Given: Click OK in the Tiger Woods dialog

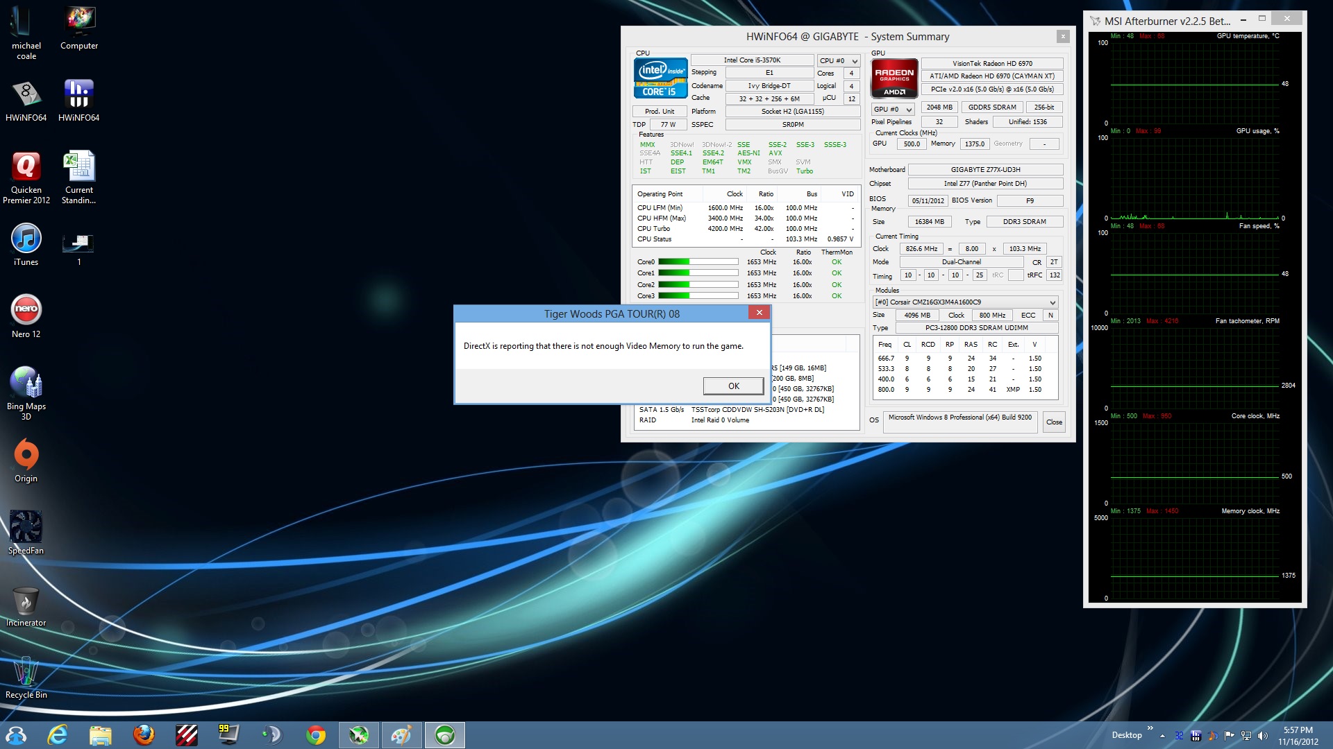Looking at the screenshot, I should click(x=733, y=386).
